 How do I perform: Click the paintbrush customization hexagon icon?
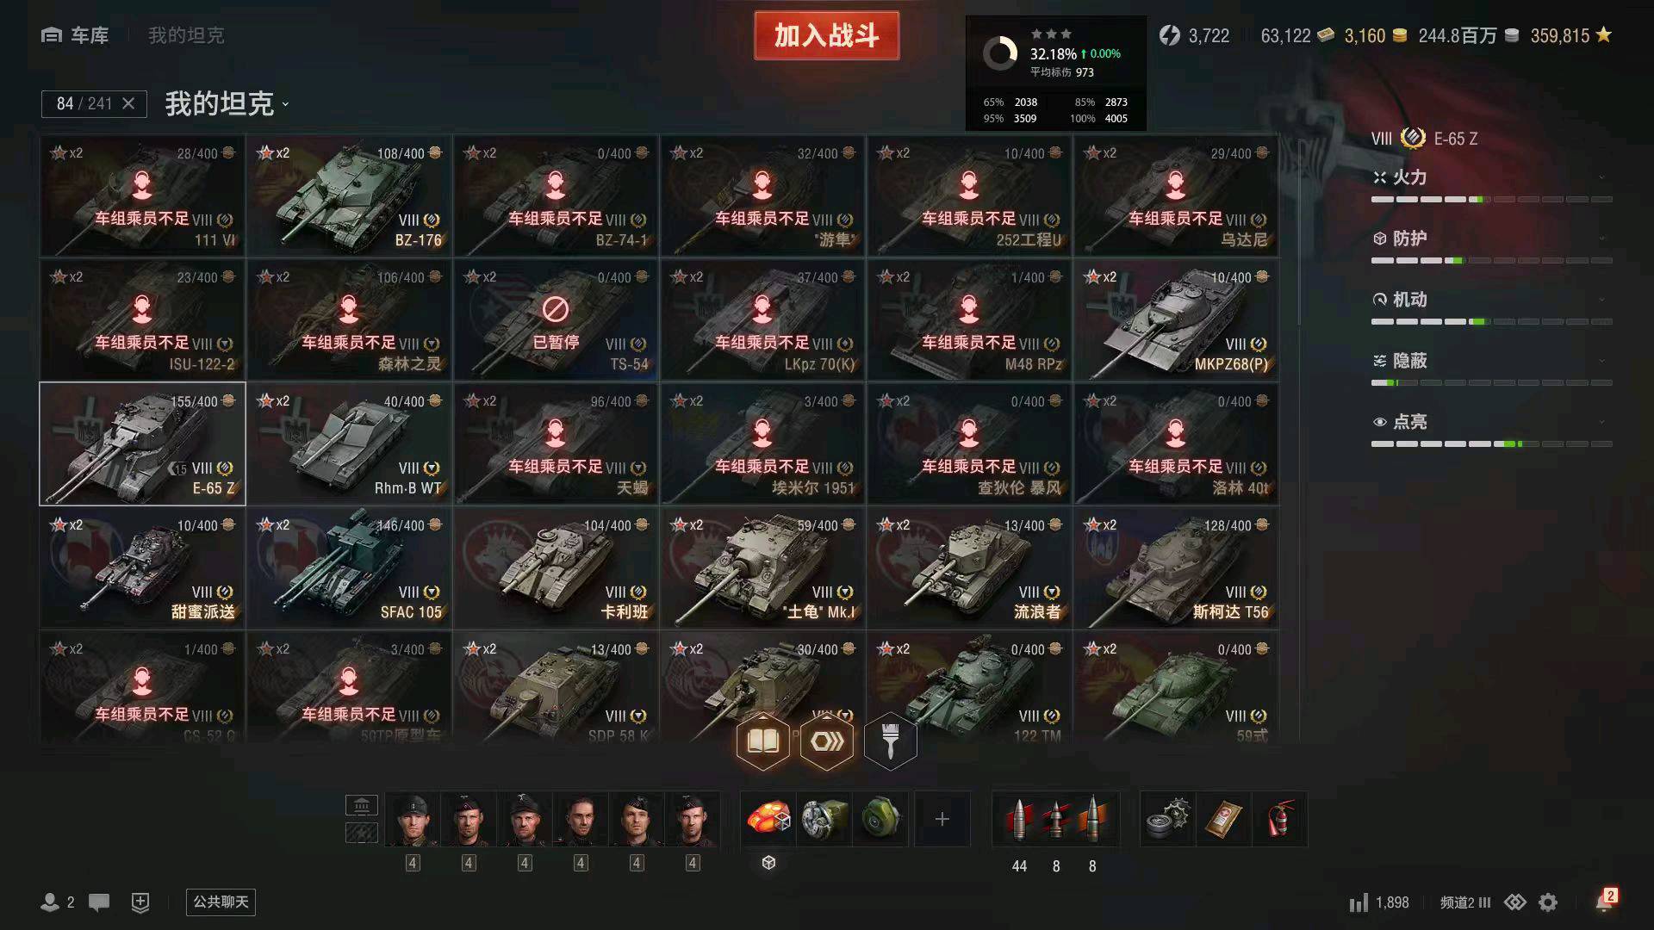click(x=891, y=741)
